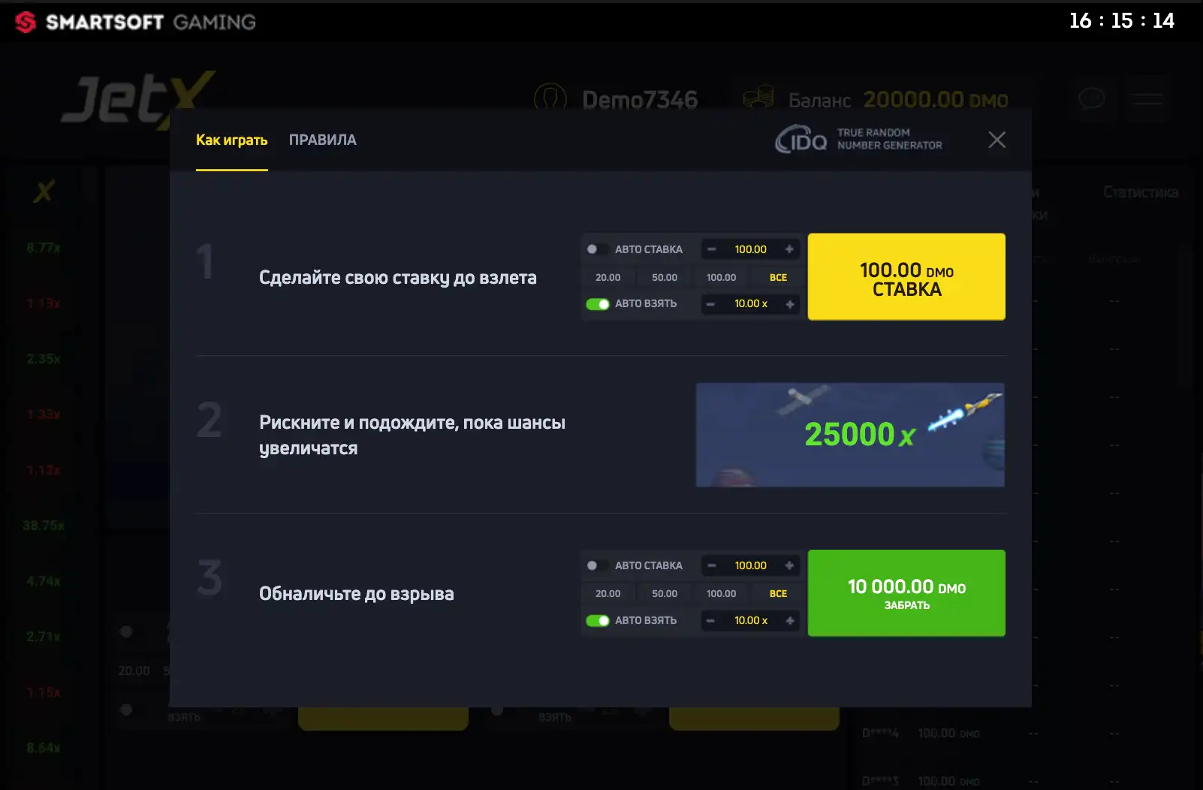
Task: Select the ВСЕ quick bet in step 3
Action: tap(778, 593)
